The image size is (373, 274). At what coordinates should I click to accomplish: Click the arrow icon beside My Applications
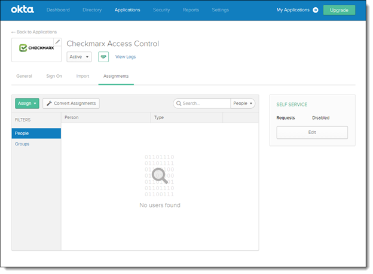tap(316, 10)
